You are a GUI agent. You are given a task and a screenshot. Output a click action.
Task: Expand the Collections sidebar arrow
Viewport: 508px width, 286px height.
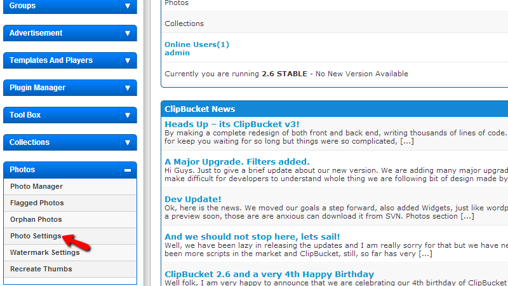click(128, 142)
